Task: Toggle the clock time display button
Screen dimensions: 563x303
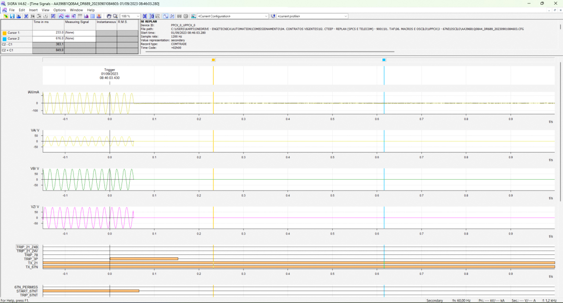Action: pos(186,16)
